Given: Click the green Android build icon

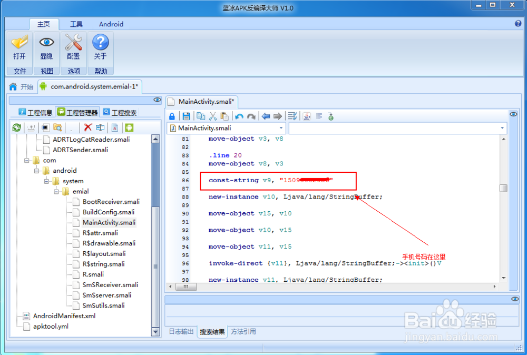Looking at the screenshot, I should pos(129,127).
